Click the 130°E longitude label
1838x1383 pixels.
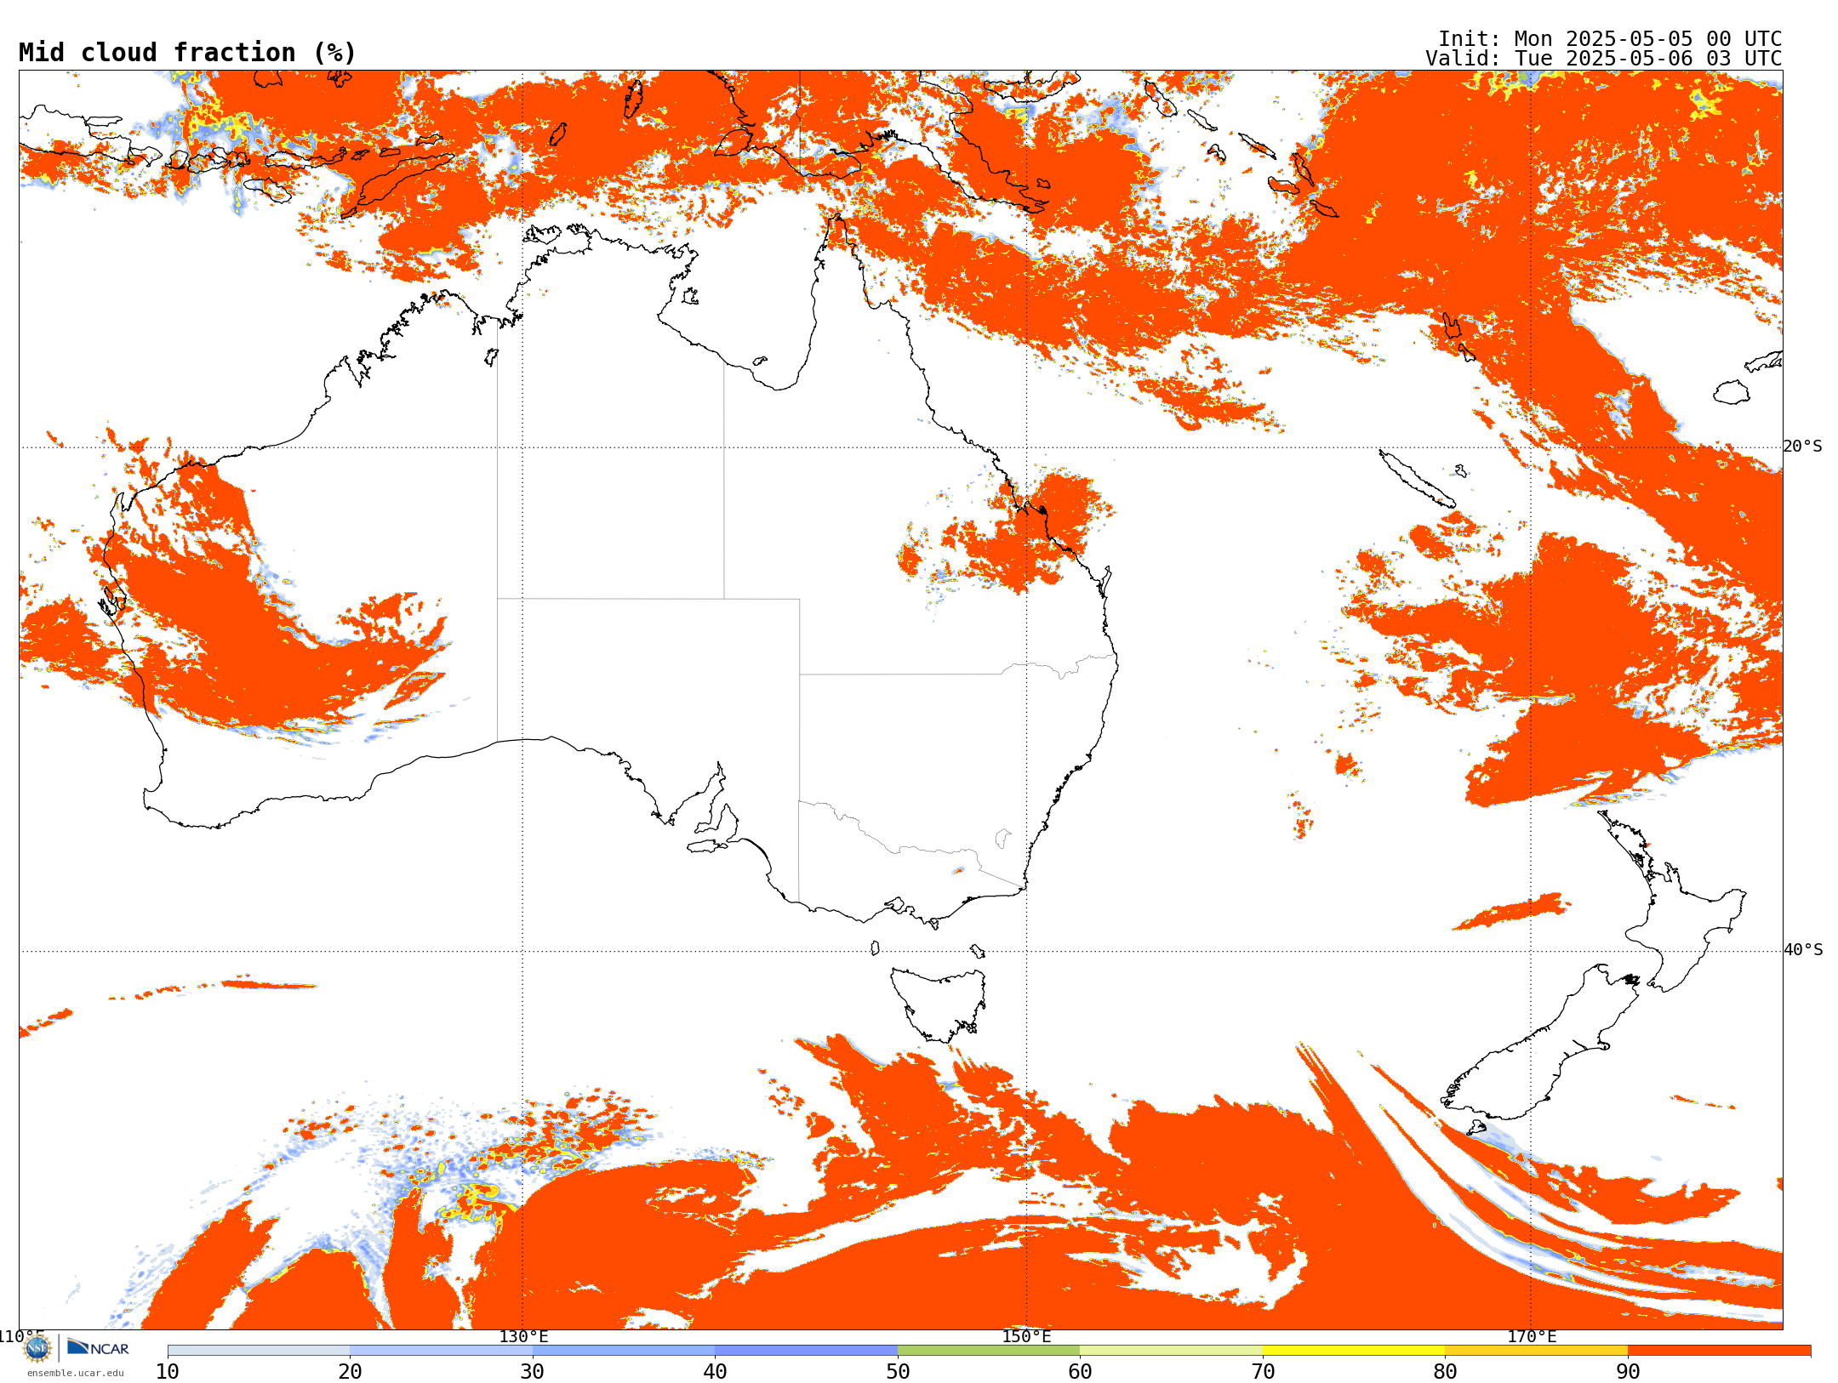pos(523,1336)
